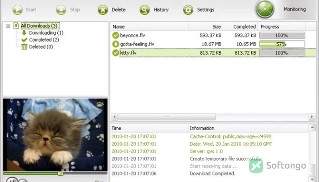This screenshot has height=182, width=319.
Task: Click the Completed checkmark icon in the tree
Action: 24,40
